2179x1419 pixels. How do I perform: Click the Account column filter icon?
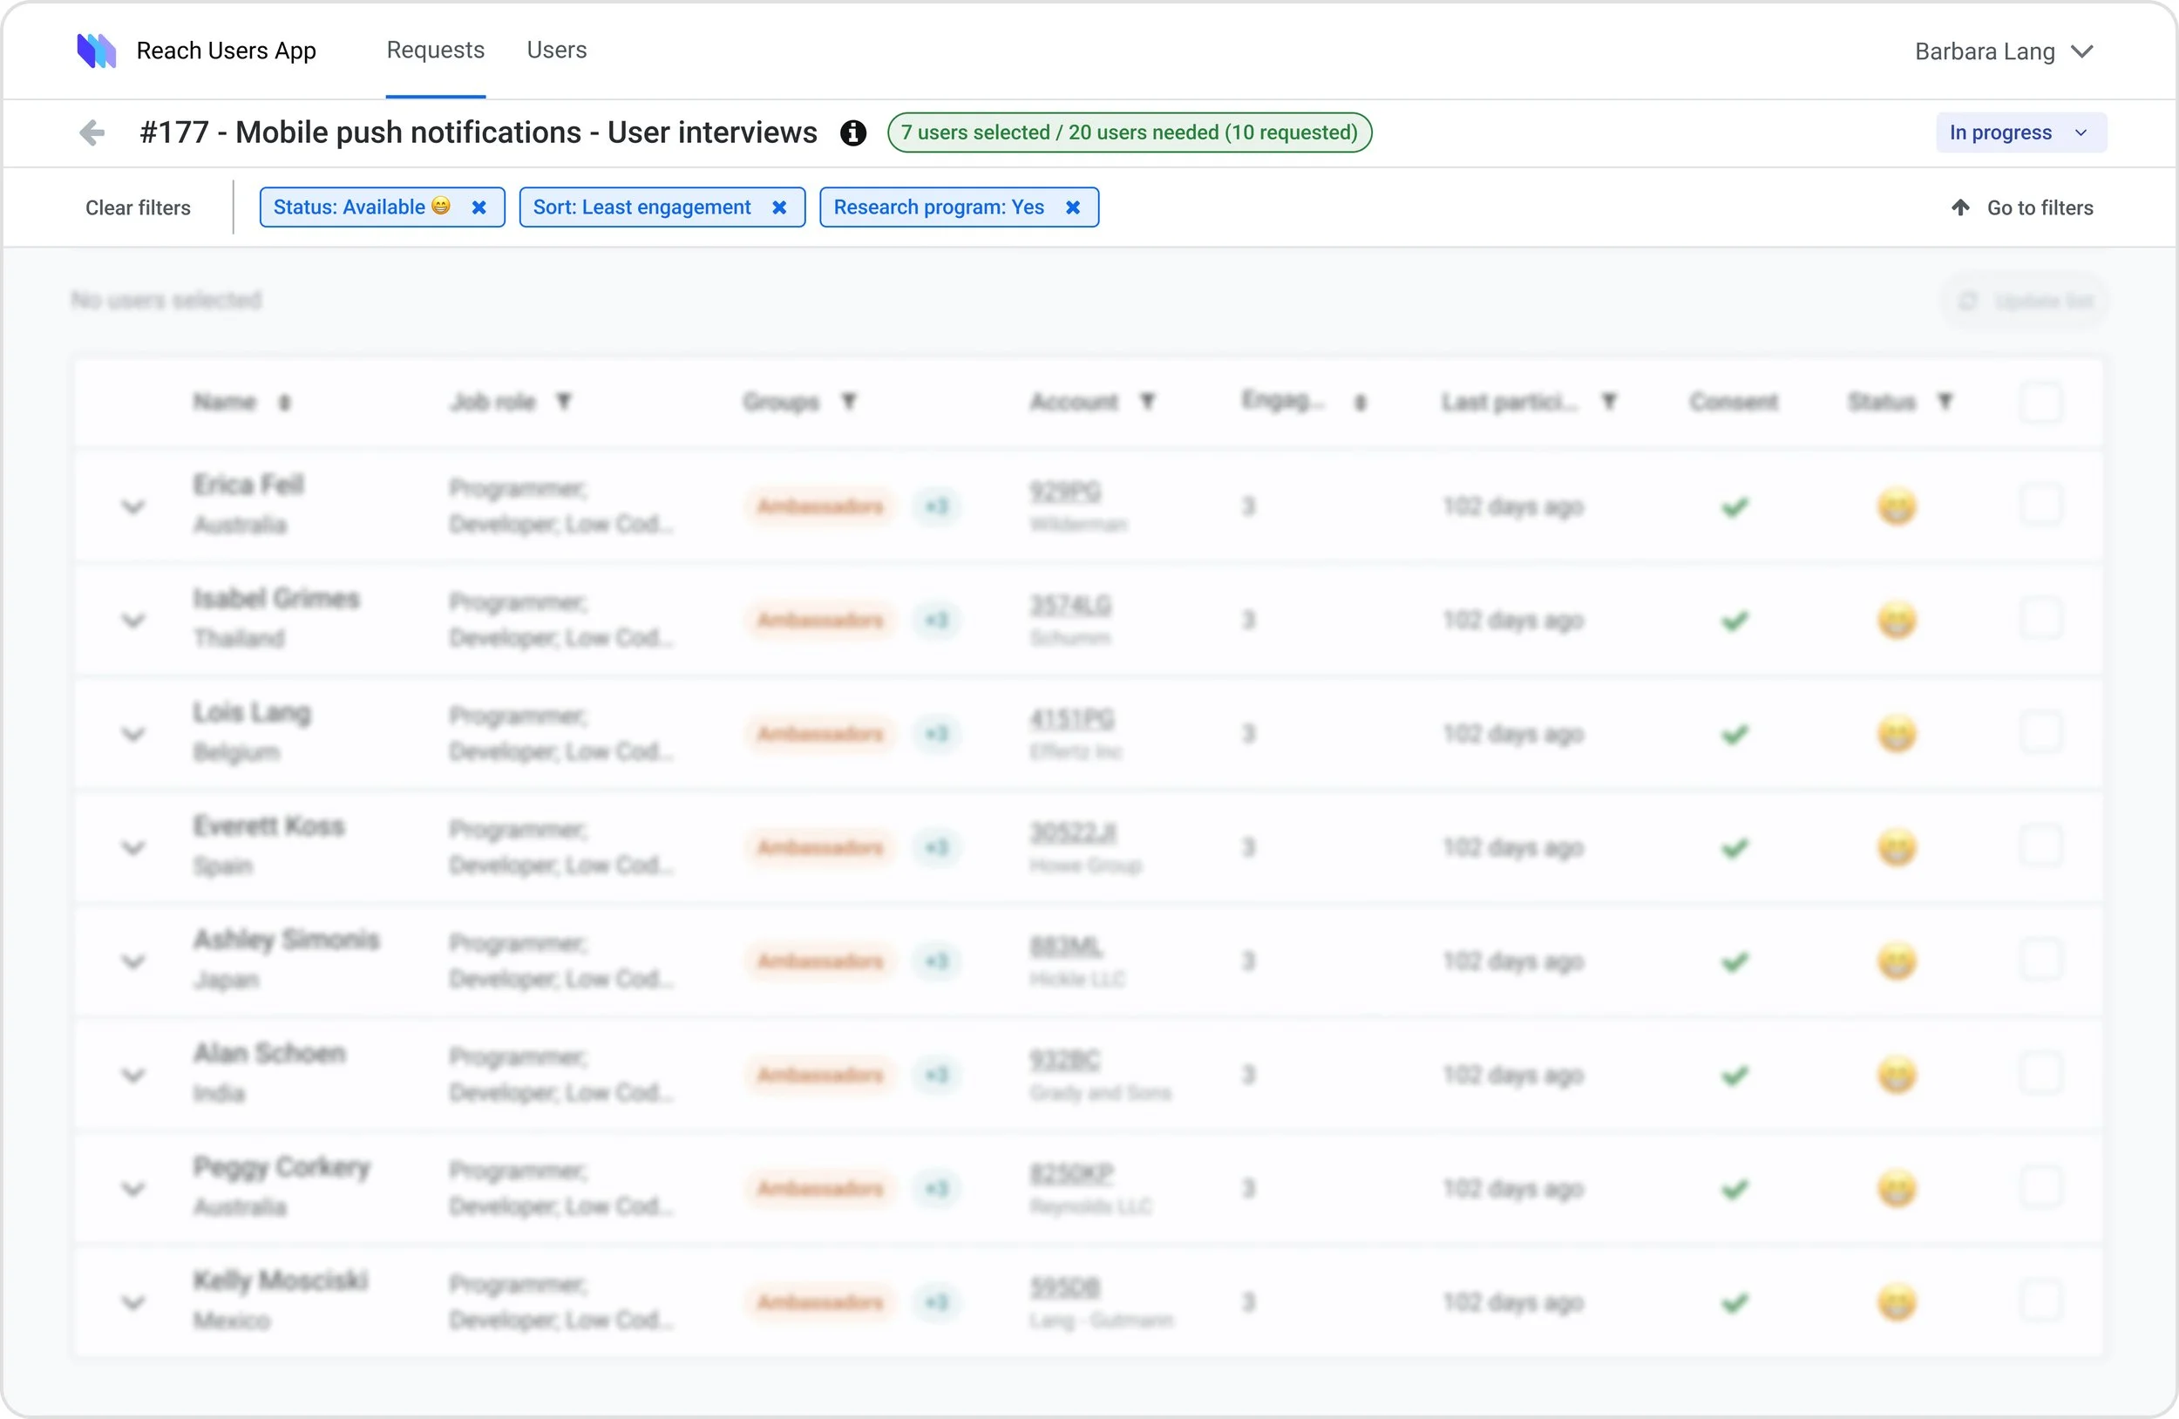pos(1147,401)
